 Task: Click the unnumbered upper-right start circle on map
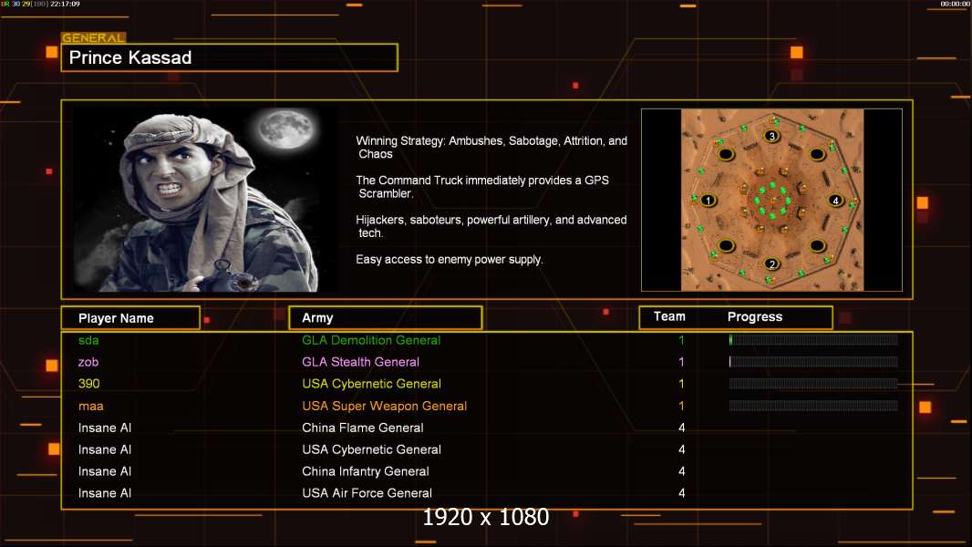tap(817, 154)
